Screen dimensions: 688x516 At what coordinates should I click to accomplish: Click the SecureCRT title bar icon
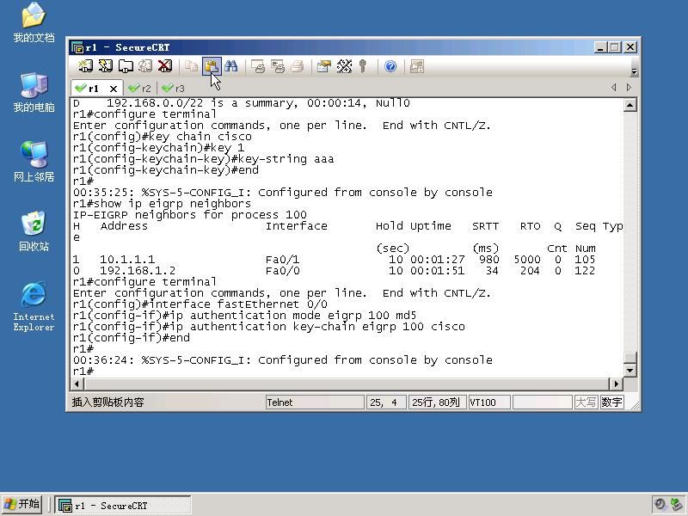(x=77, y=47)
